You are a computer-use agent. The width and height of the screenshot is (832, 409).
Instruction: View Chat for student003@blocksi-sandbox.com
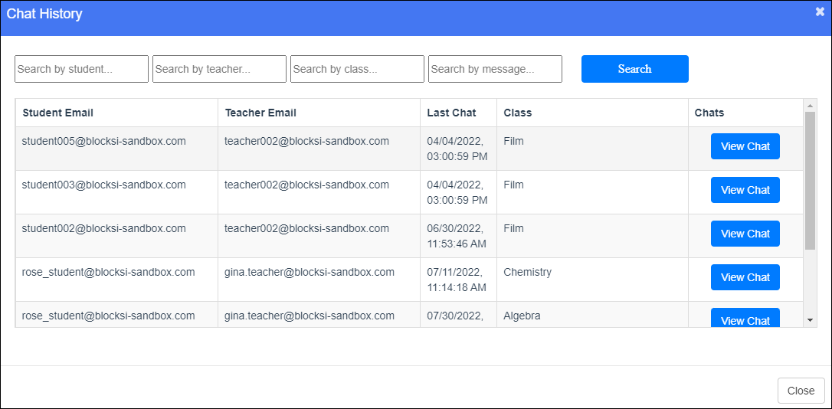(x=745, y=190)
